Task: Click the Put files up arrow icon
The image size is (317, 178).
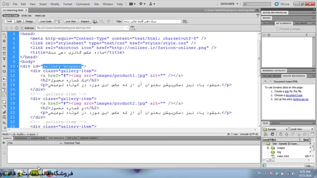Action: coord(286,134)
